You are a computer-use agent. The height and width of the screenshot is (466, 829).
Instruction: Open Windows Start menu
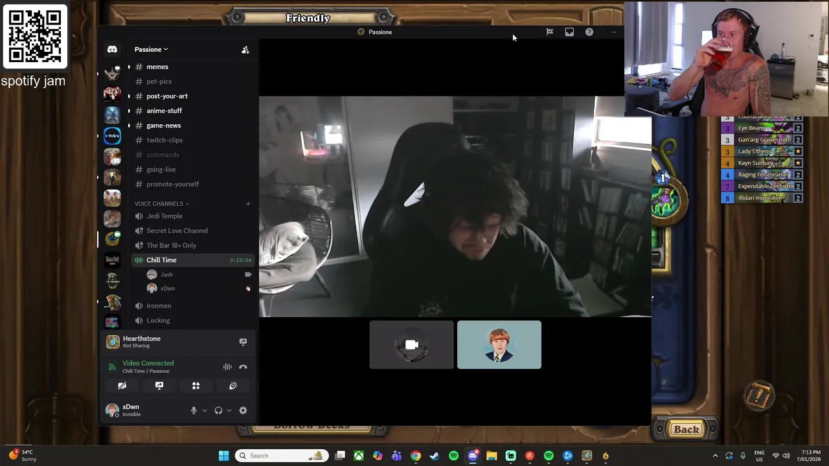[x=223, y=456]
